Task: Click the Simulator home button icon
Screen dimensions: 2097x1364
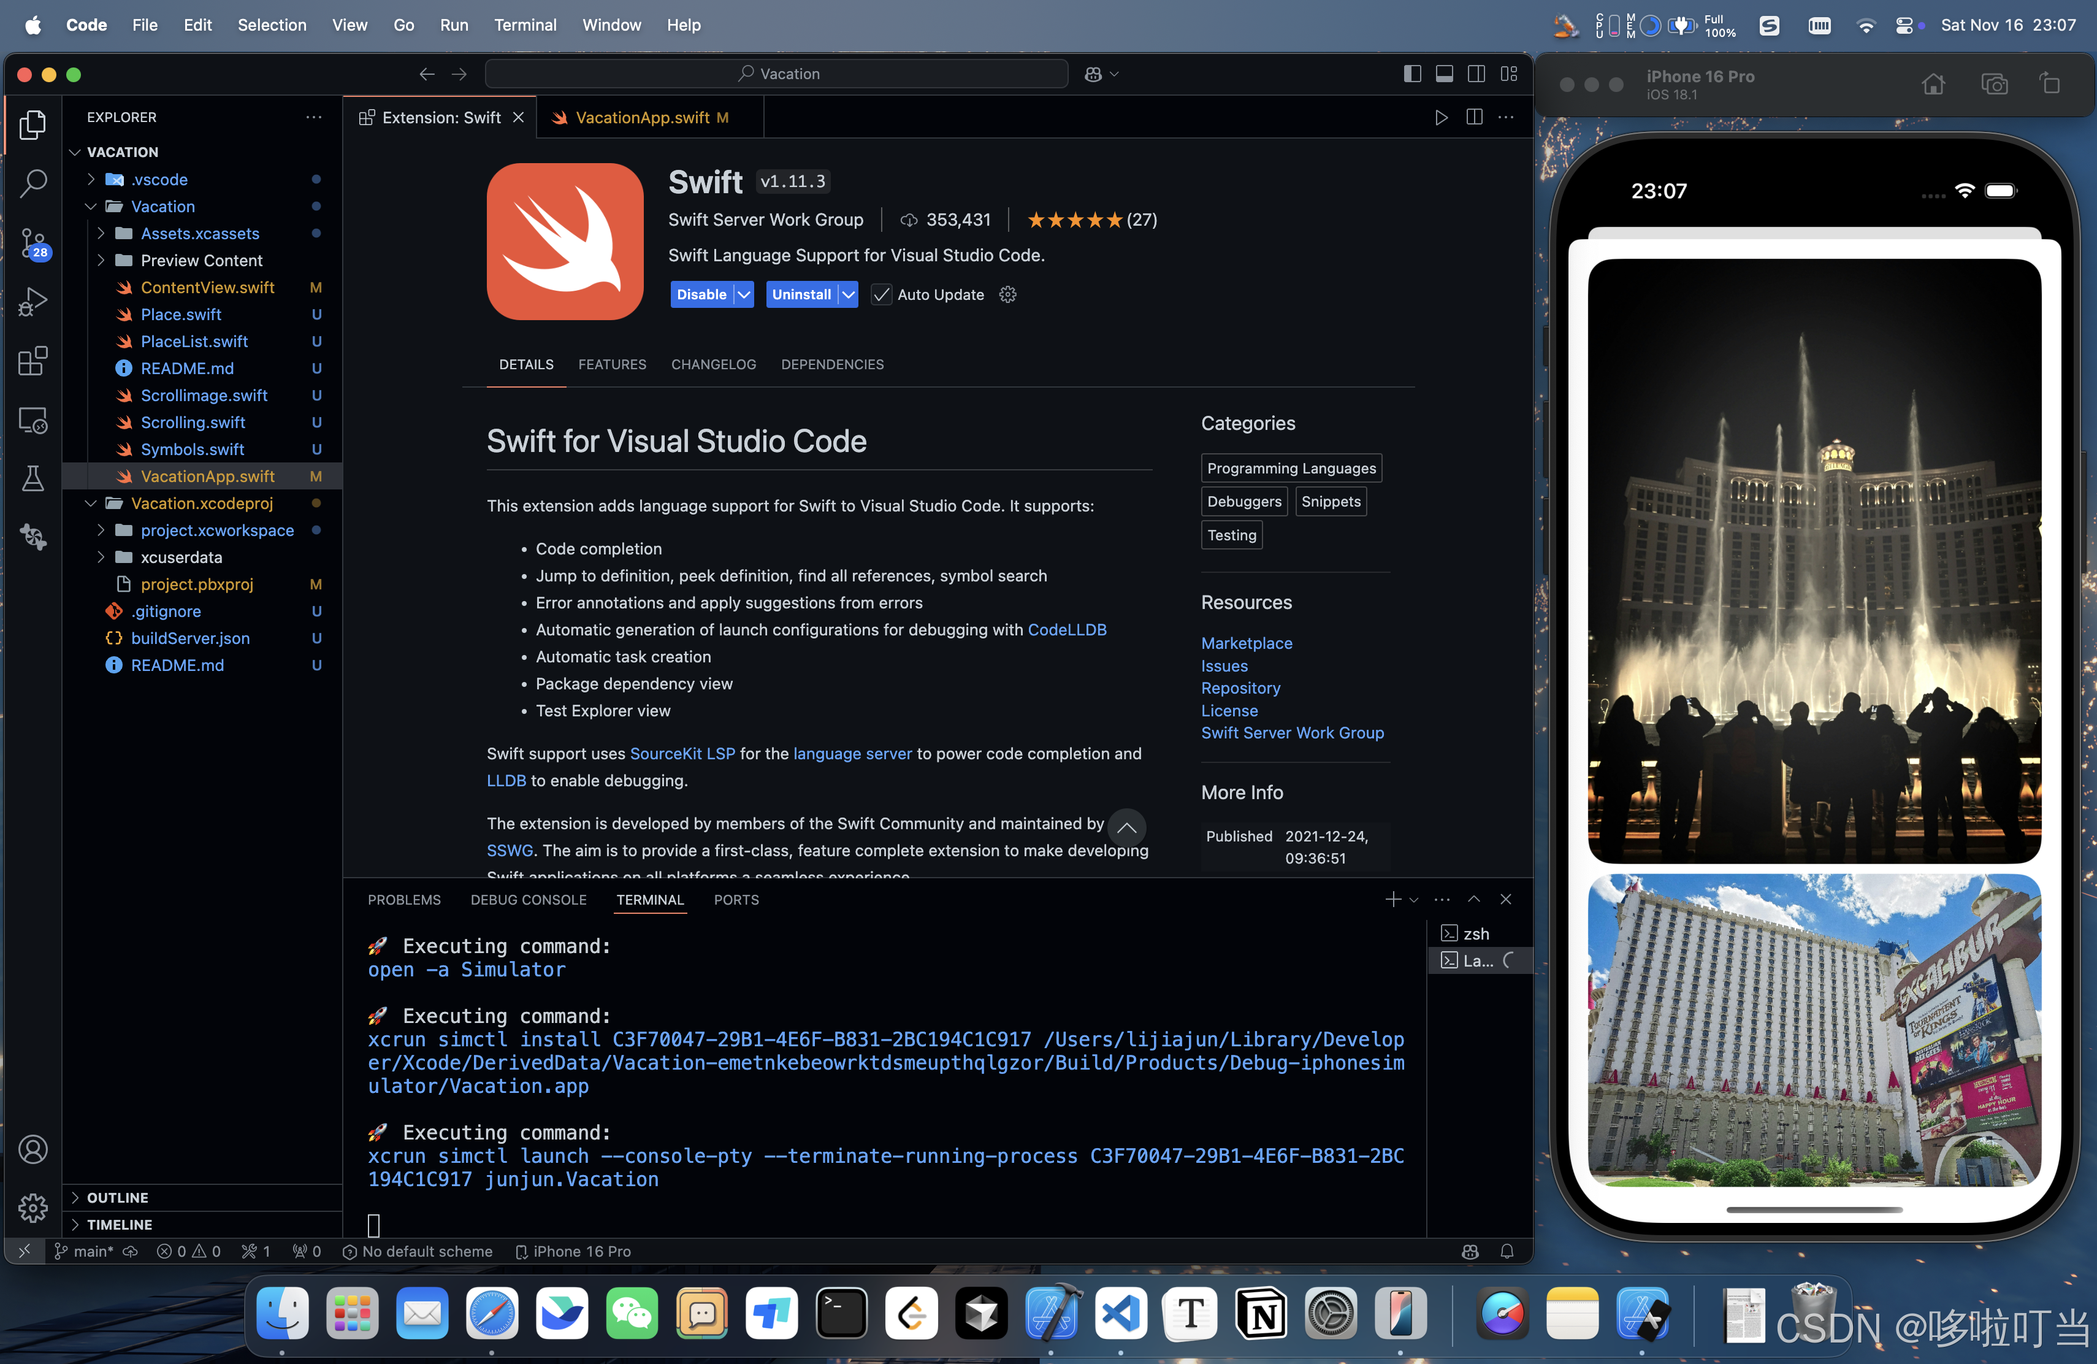Action: 1933,85
